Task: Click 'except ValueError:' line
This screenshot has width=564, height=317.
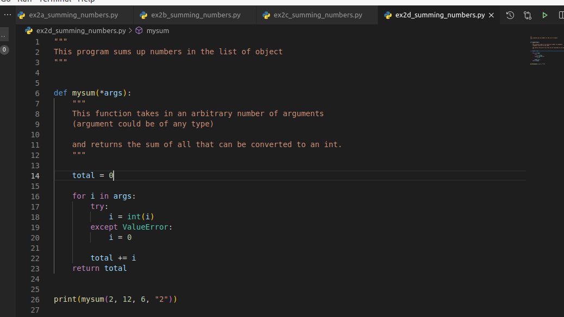Action: pos(131,227)
